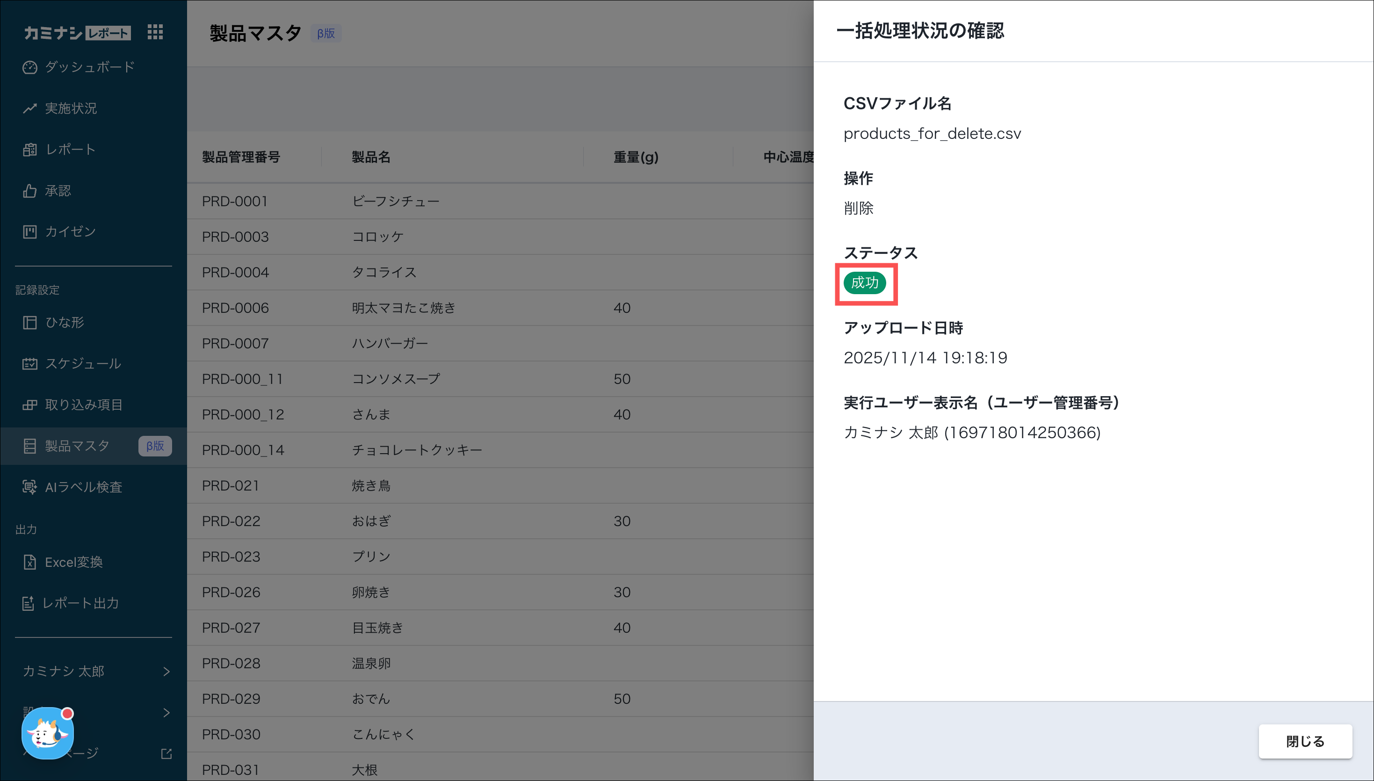
Task: Select 取り込み項目 menu item
Action: (84, 405)
